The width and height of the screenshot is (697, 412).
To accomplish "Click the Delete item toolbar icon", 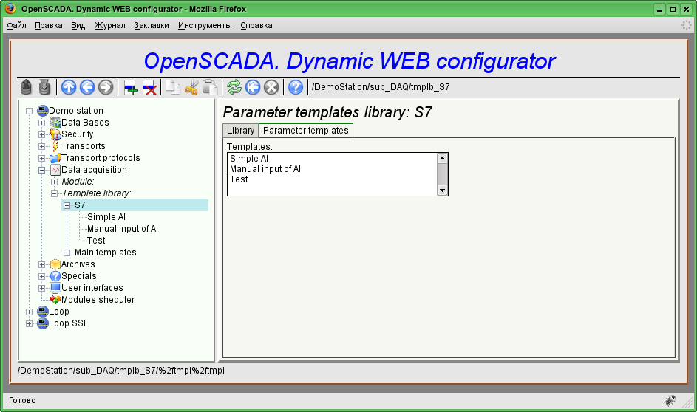I will (149, 87).
